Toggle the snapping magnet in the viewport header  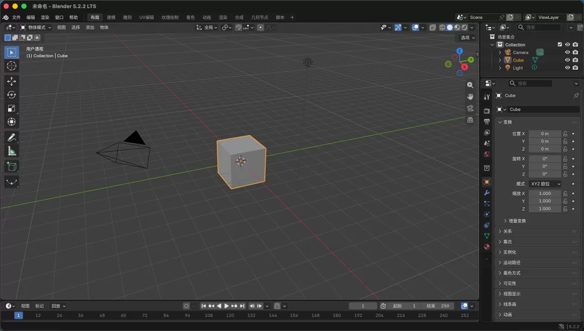[x=238, y=28]
